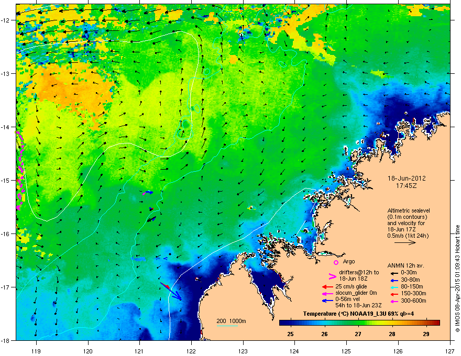This screenshot has width=461, height=356.
Task: Click the -18 latitude axis label
Action: point(6,340)
